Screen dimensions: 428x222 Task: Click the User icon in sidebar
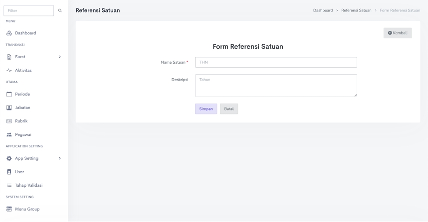(x=9, y=172)
